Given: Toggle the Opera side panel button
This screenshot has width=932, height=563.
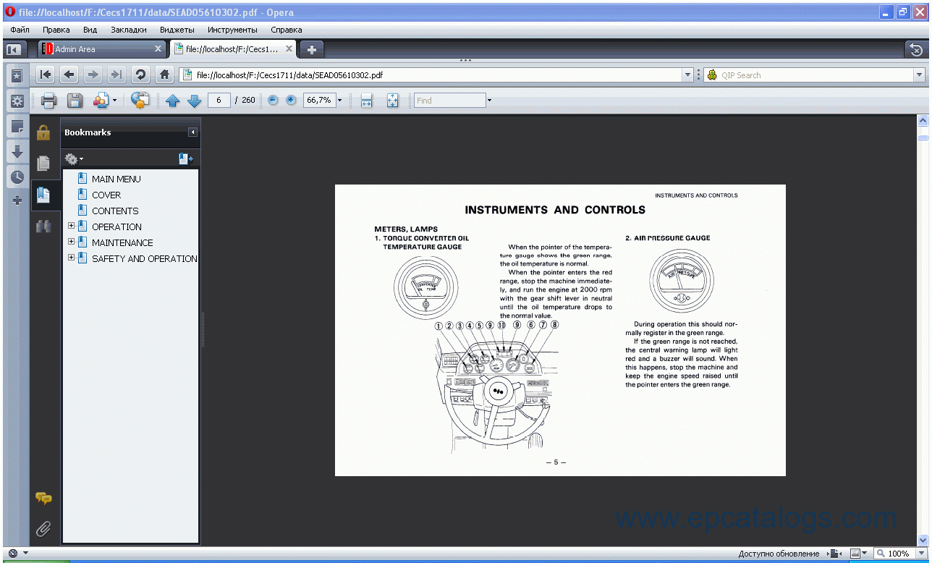Looking at the screenshot, I should (13, 49).
